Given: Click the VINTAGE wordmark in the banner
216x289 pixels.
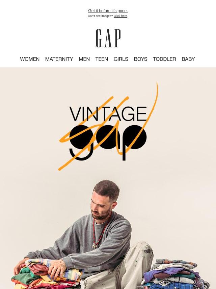Looking at the screenshot, I should (x=108, y=114).
